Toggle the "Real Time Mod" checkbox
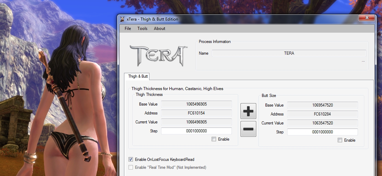Screen dimensions: 382x176 click(x=131, y=167)
